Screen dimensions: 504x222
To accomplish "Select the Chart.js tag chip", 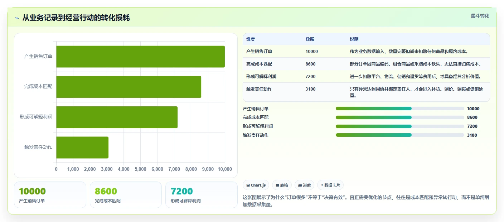I will click(x=256, y=185).
